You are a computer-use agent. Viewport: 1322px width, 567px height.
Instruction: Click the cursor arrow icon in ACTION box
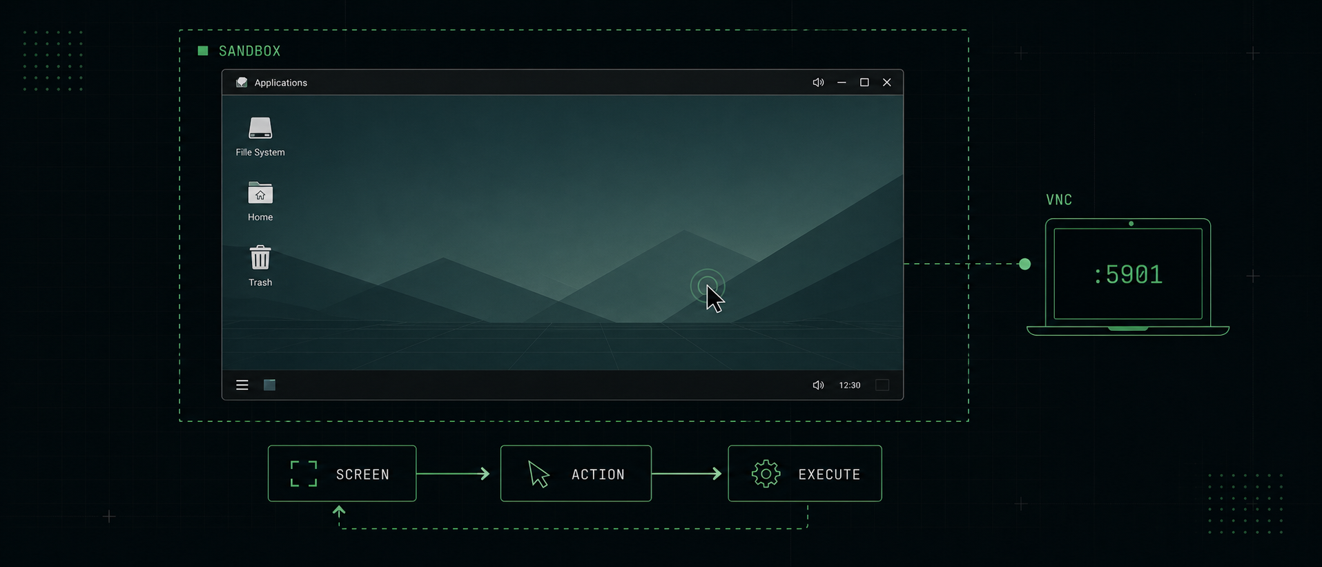coord(538,474)
